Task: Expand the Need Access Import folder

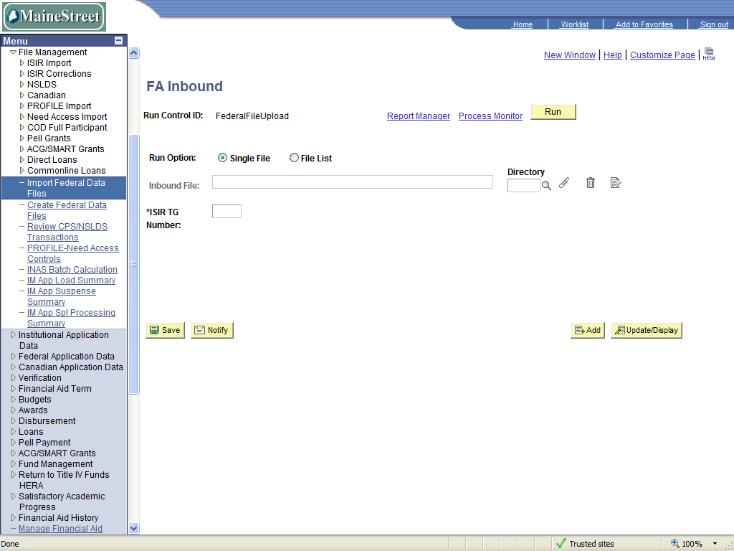Action: click(x=22, y=117)
